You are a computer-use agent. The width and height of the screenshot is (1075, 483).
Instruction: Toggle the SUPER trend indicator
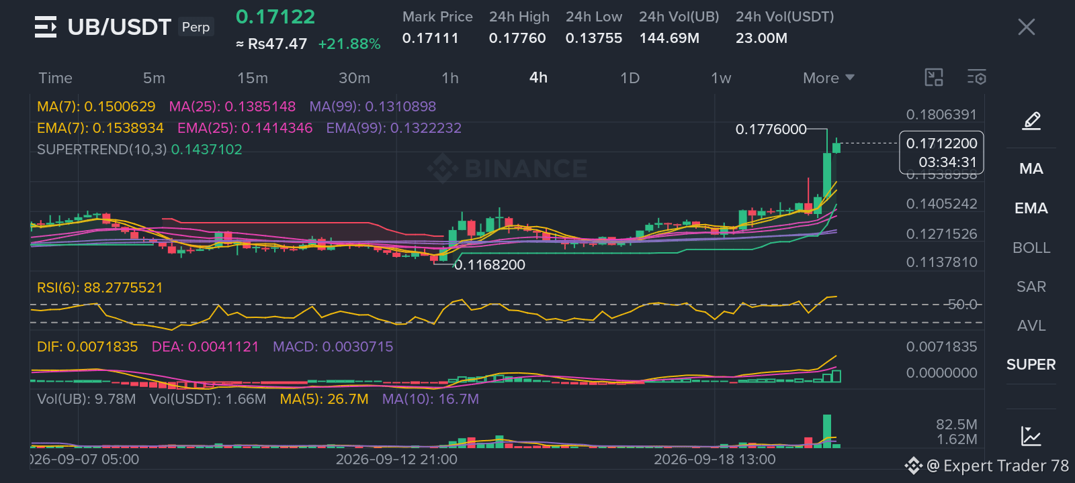tap(1031, 365)
